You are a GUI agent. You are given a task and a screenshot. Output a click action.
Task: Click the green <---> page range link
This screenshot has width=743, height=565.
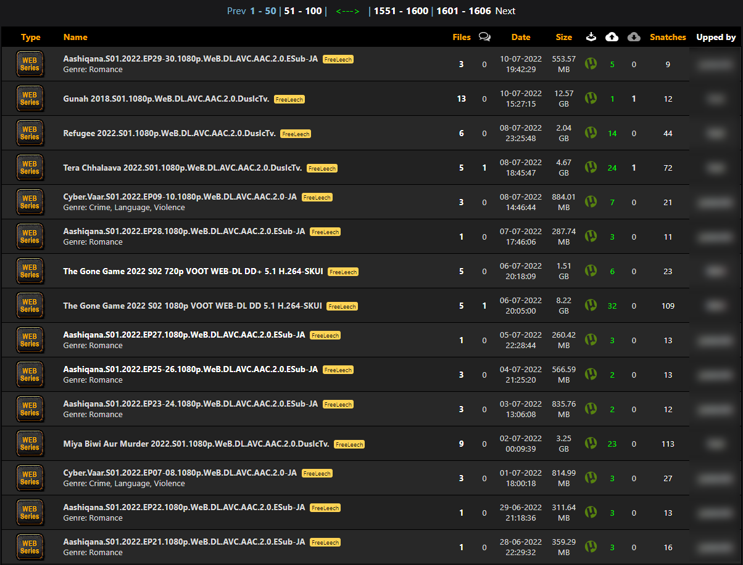tap(347, 10)
